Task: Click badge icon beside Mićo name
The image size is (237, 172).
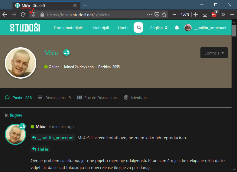Action: [x=67, y=52]
